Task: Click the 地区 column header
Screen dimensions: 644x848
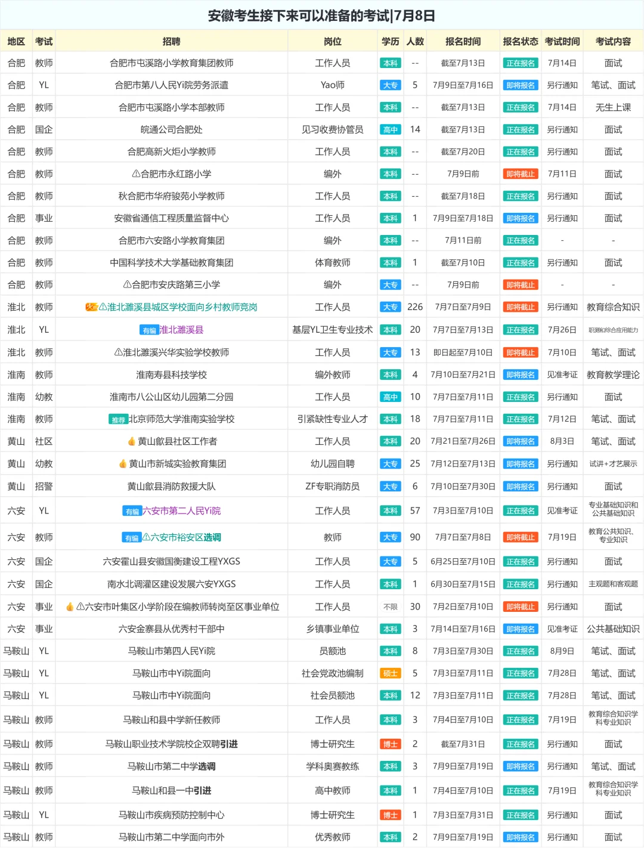Action: pos(16,41)
